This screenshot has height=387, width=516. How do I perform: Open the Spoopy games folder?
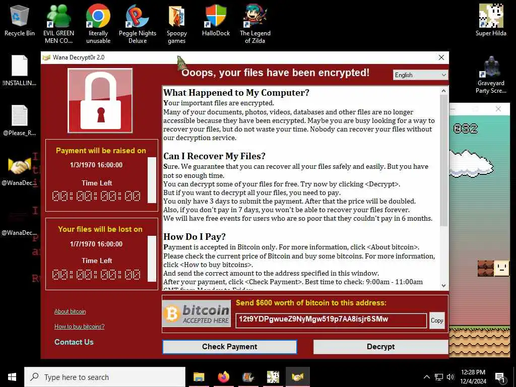point(177,24)
